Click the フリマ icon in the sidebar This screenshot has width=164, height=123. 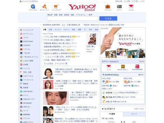pyautogui.click(x=21, y=38)
